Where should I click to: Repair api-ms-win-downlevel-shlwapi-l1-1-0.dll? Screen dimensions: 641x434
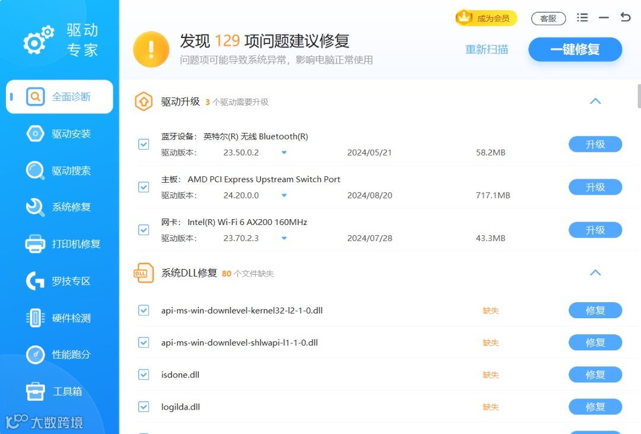point(595,343)
